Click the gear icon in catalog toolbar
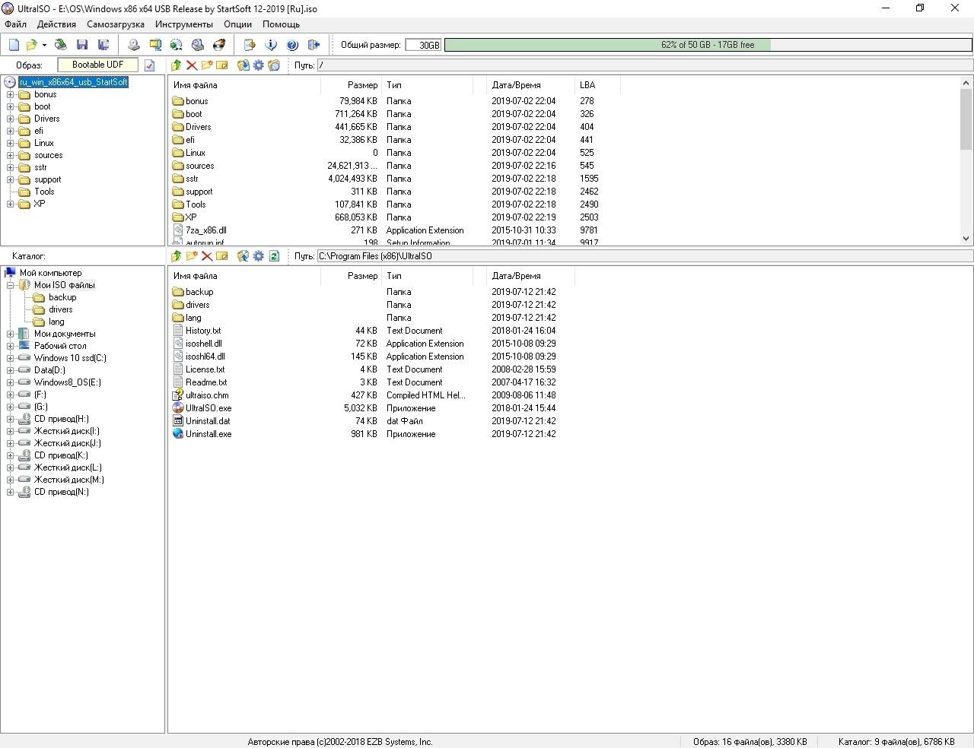The width and height of the screenshot is (974, 748). coord(259,256)
